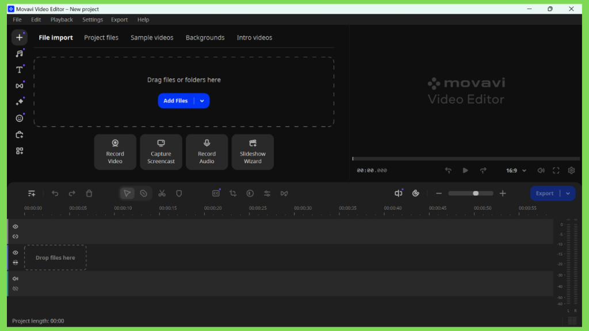Click Capture Screencast button
The height and width of the screenshot is (331, 589).
pos(161,152)
